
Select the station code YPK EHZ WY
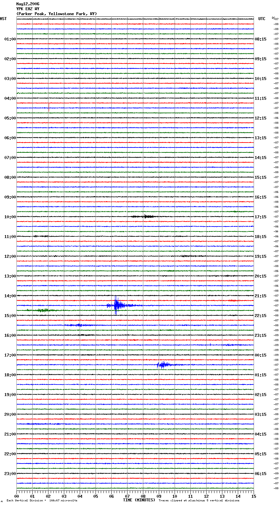click(x=28, y=9)
